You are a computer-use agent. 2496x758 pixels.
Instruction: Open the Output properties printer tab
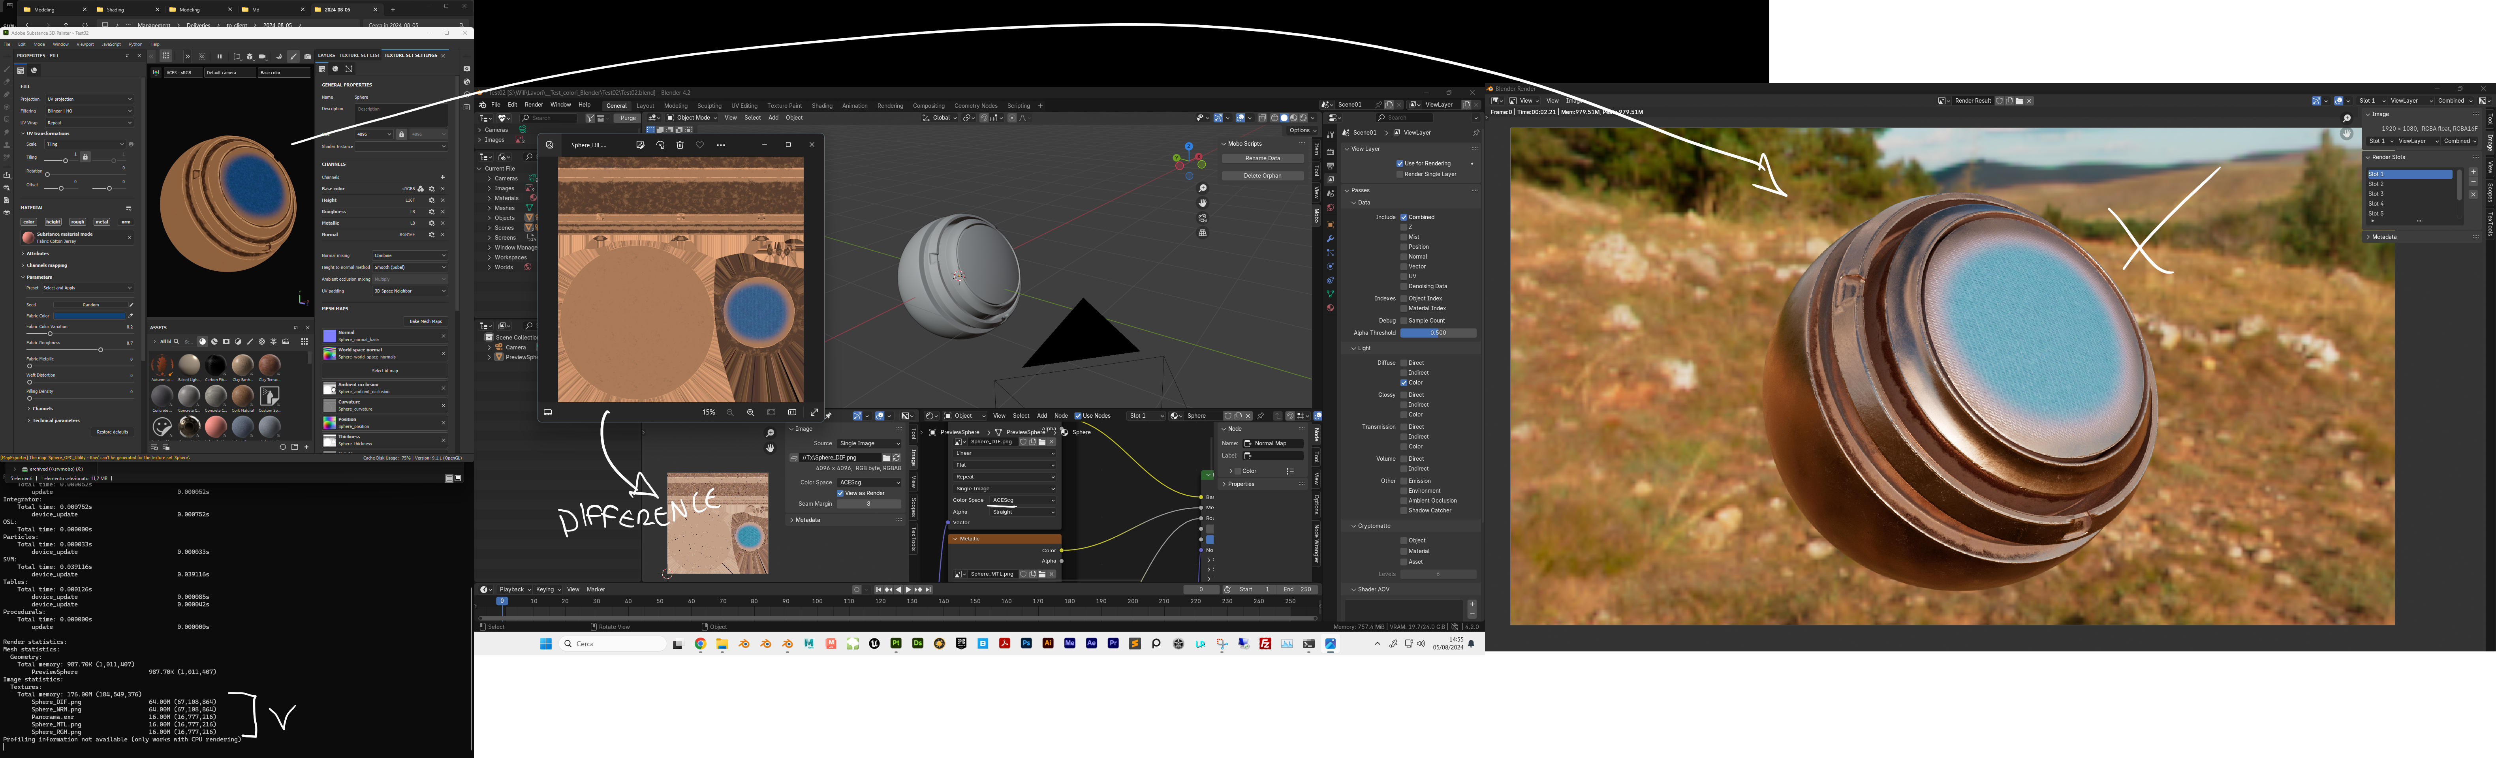tap(1331, 165)
